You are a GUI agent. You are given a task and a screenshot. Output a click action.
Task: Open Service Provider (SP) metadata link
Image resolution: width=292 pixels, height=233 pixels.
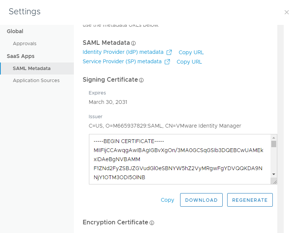[122, 62]
